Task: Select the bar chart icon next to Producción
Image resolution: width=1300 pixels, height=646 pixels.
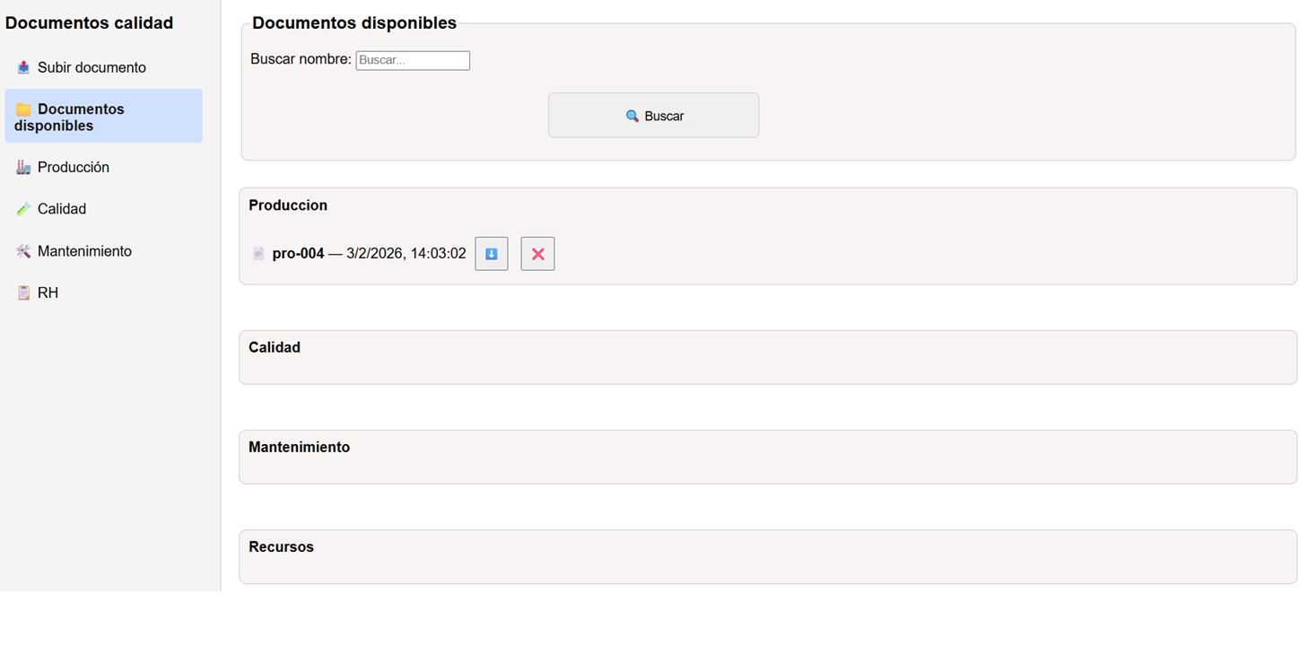Action: [x=23, y=167]
